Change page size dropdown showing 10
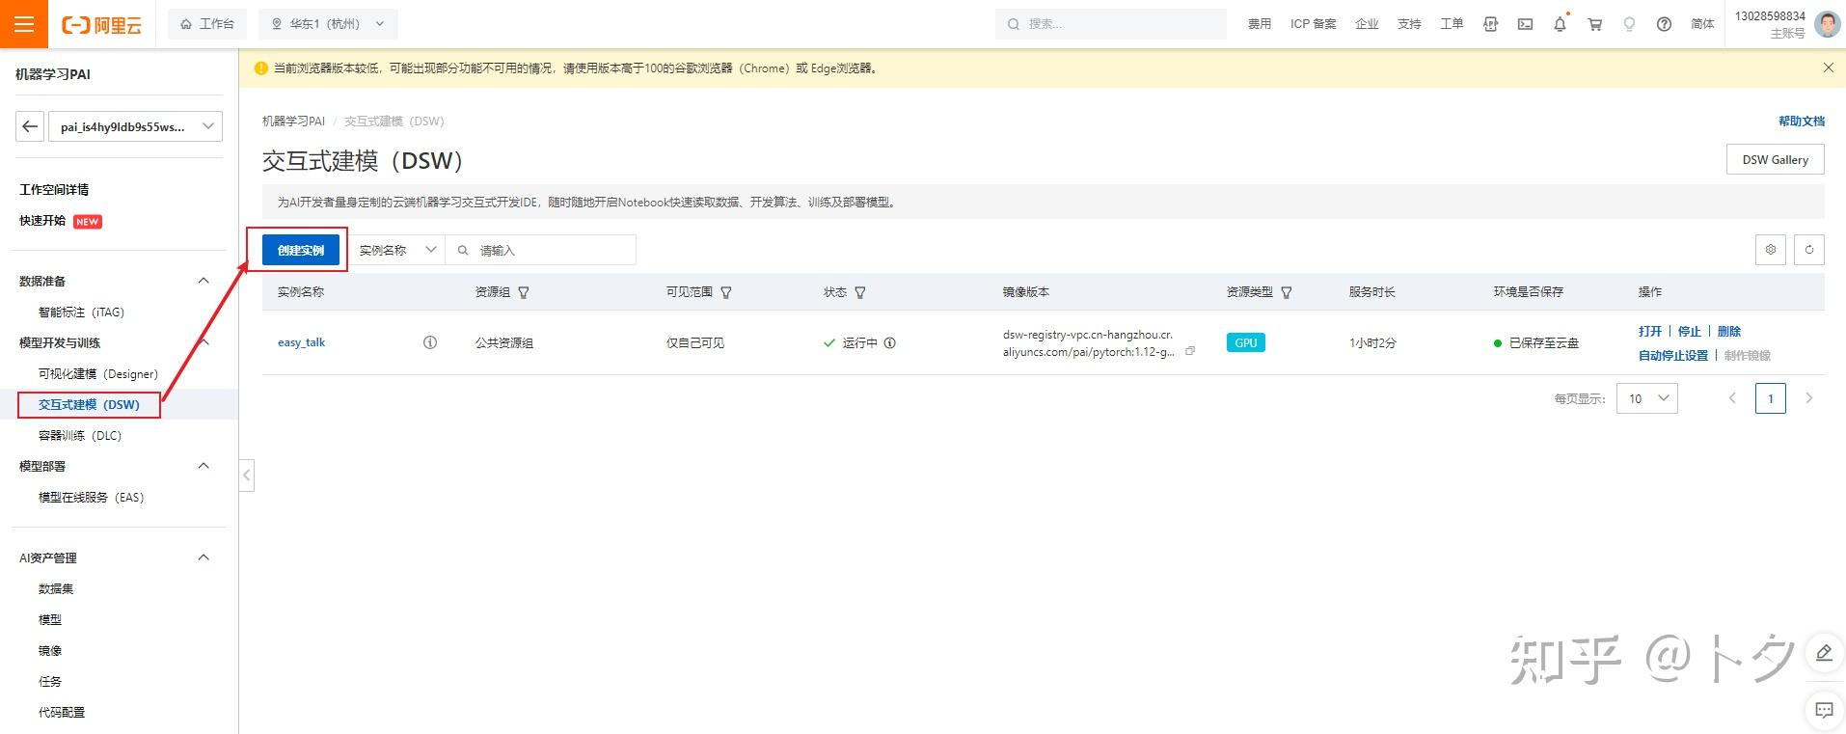The width and height of the screenshot is (1846, 734). 1647,398
